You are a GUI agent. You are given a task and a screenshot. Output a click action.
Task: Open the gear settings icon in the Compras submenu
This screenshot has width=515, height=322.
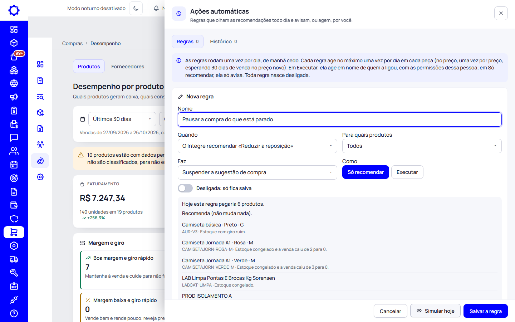tap(40, 177)
